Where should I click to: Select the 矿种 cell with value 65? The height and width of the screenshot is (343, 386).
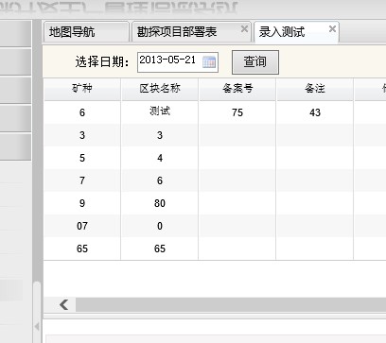pyautogui.click(x=82, y=249)
